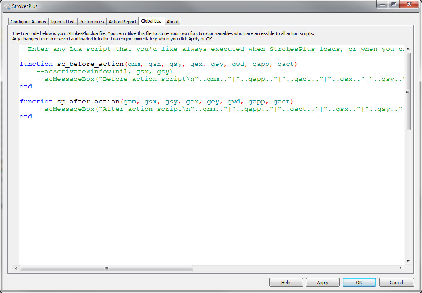Maximize the StrokesPlus window
Viewport: 422px width, 293px height.
393,4
